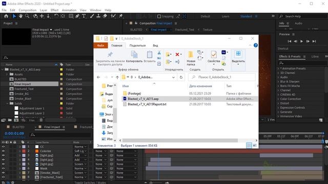Select the Hand tool
The width and height of the screenshot is (328, 184).
click(20, 16)
